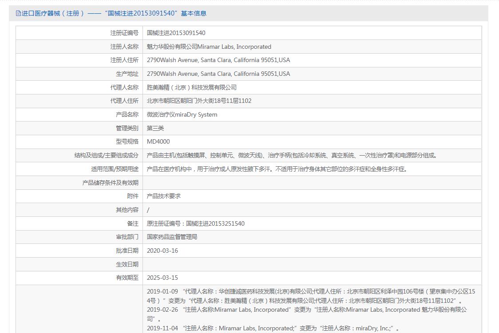
Task: Select model value MD4000
Action: (x=158, y=141)
